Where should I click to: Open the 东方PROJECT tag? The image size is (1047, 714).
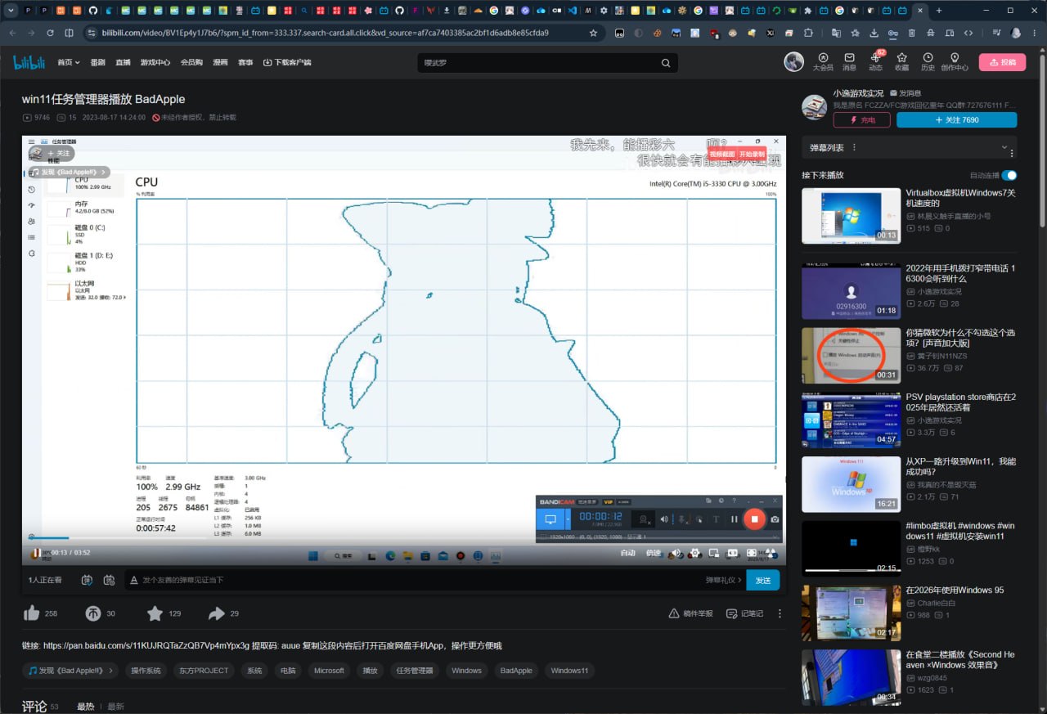tap(204, 671)
